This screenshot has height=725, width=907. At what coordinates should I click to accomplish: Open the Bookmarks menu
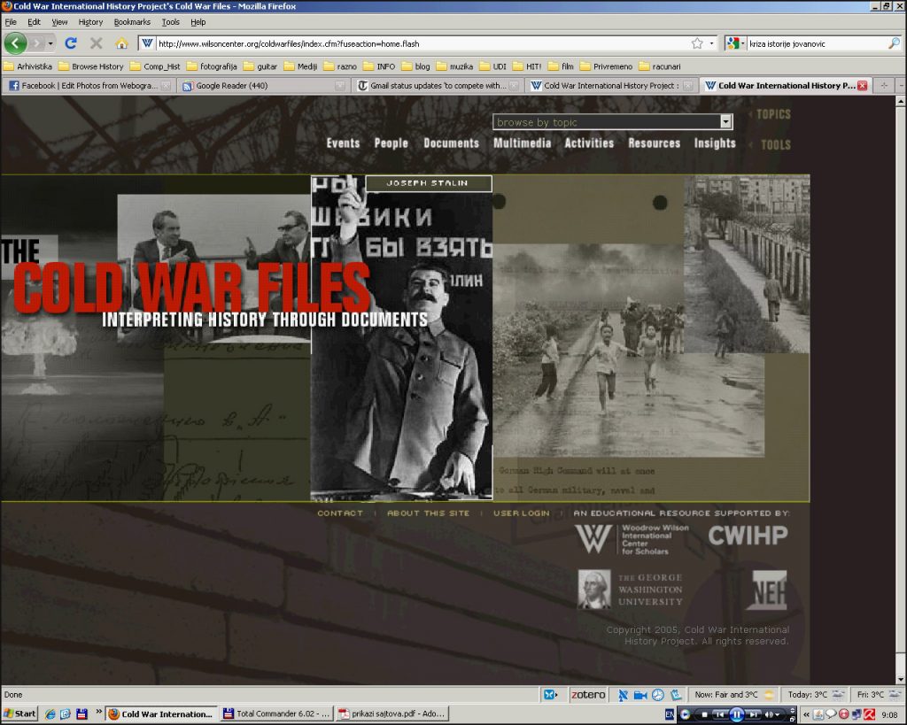click(131, 22)
